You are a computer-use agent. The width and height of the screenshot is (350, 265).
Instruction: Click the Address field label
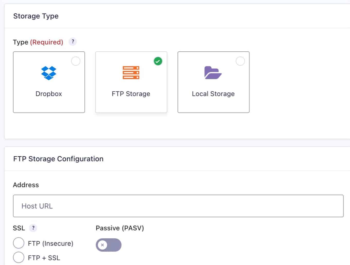(x=26, y=185)
